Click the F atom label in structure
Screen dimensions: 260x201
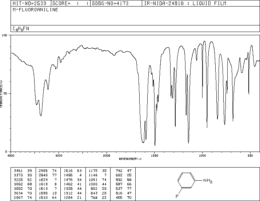[177, 197]
